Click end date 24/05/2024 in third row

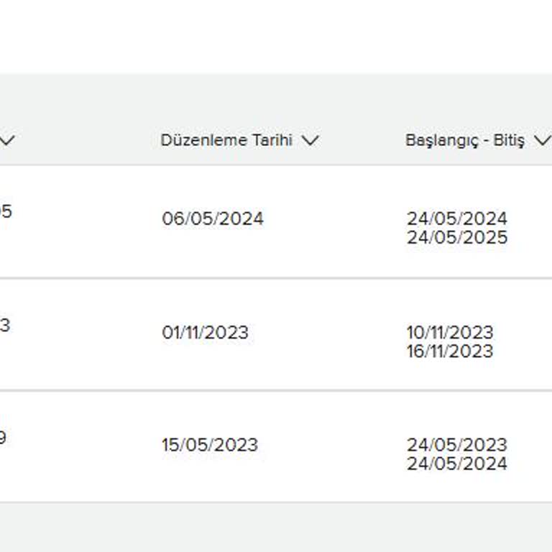tap(456, 464)
